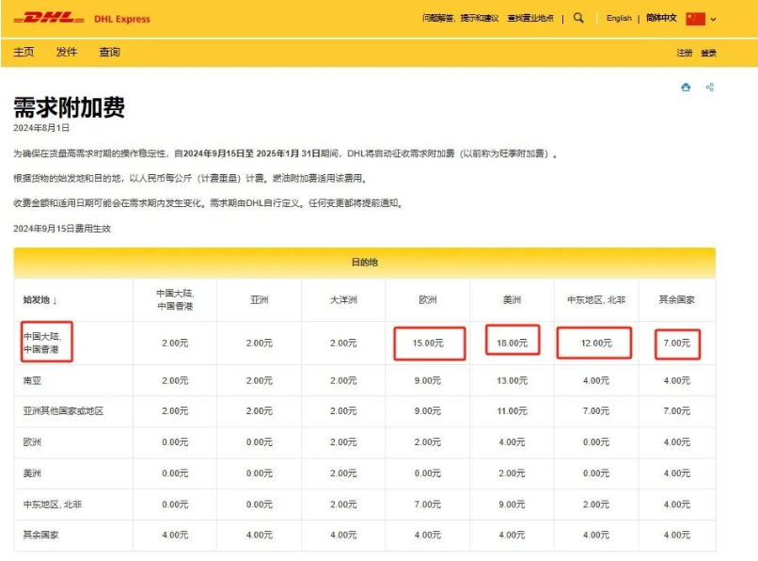Viewport: 758px width, 561px height.
Task: Click the 其余国家 column header
Action: point(677,300)
